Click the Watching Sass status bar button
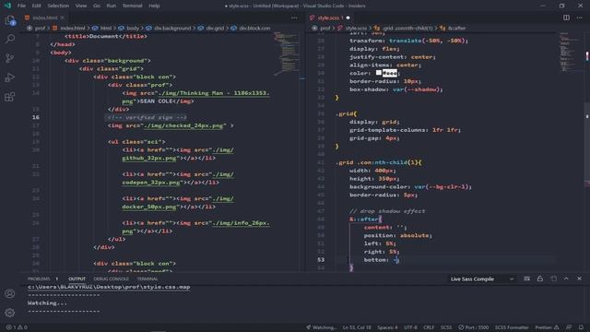This screenshot has height=332, width=590. (x=321, y=327)
